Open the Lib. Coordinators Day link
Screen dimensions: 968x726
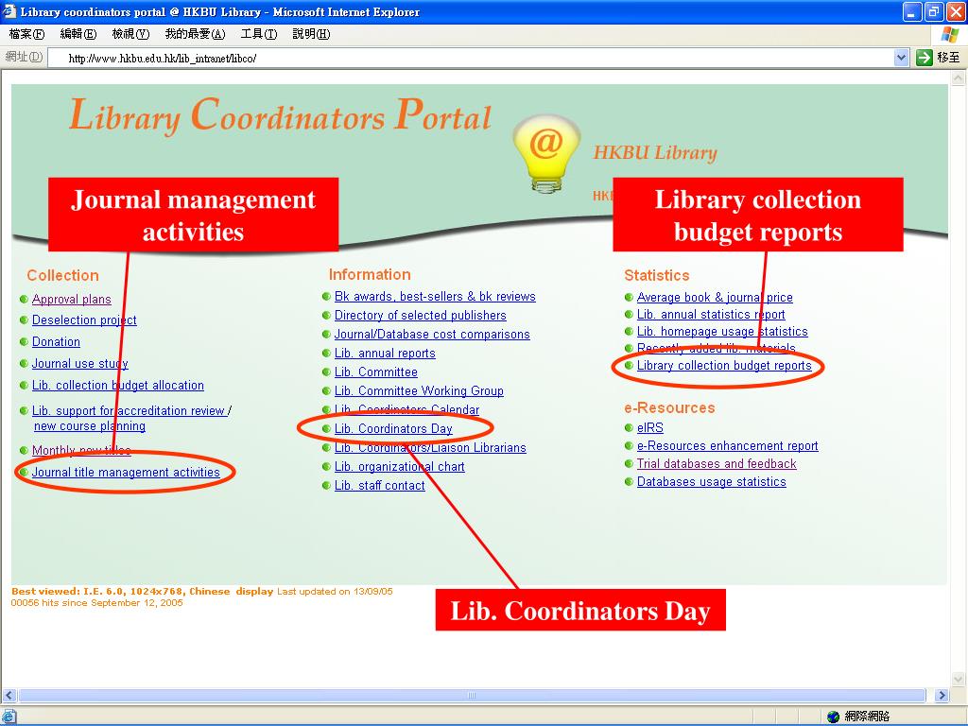(393, 429)
